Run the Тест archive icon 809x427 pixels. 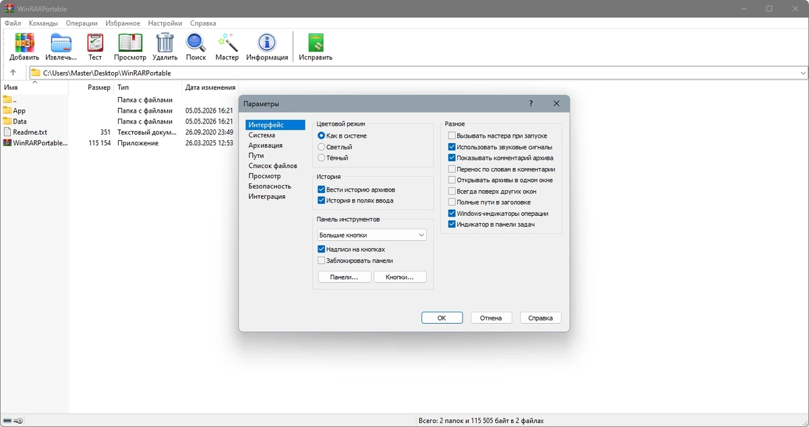pyautogui.click(x=95, y=42)
